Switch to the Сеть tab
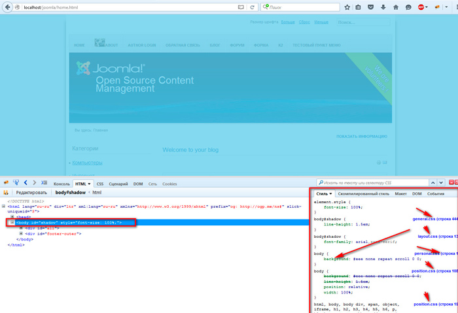 pos(152,184)
